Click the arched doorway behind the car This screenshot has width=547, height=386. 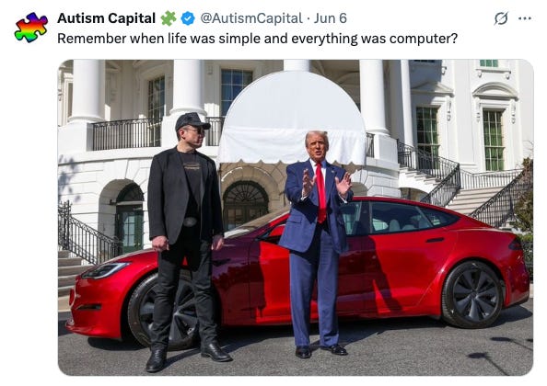246,204
